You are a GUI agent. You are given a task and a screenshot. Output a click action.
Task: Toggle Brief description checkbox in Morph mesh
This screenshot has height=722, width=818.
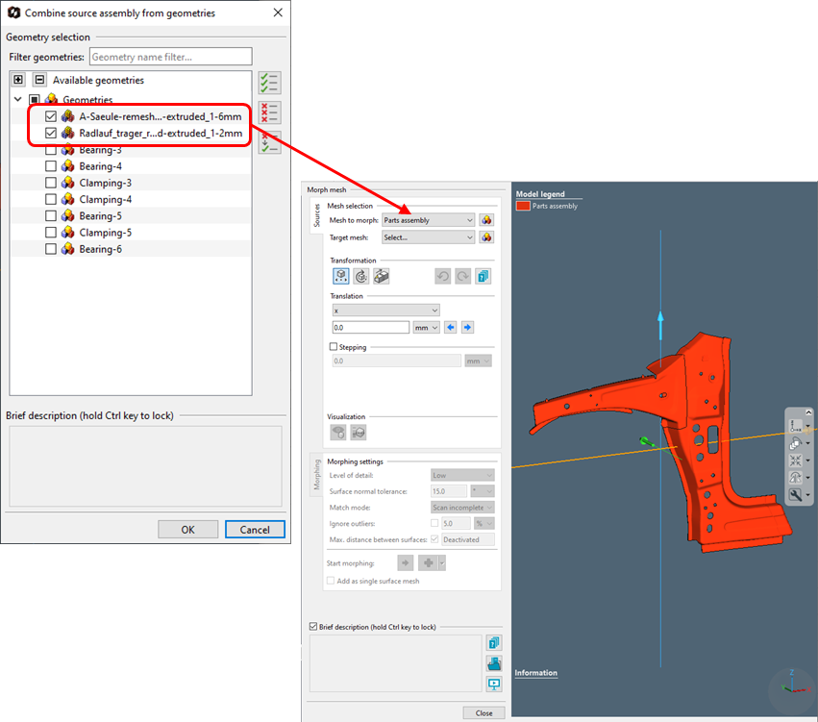[313, 627]
